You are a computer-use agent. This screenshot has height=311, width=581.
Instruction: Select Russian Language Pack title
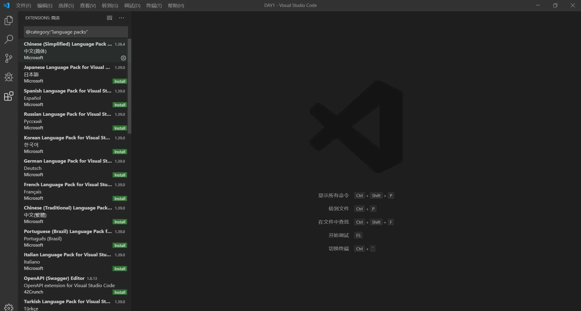67,114
